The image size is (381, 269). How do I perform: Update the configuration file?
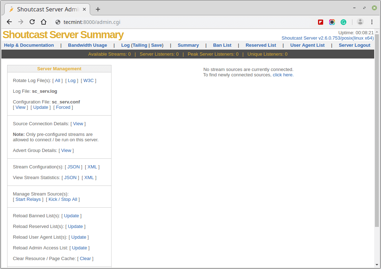click(41, 107)
